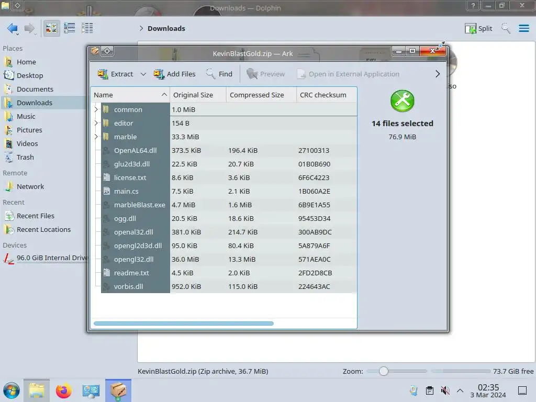Expand the common folder in archive
This screenshot has height=402, width=536.
(96, 109)
